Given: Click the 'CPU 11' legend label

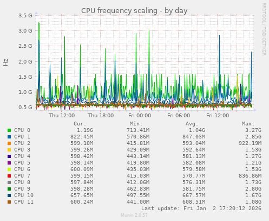Looking at the screenshot, I should [x=24, y=202].
